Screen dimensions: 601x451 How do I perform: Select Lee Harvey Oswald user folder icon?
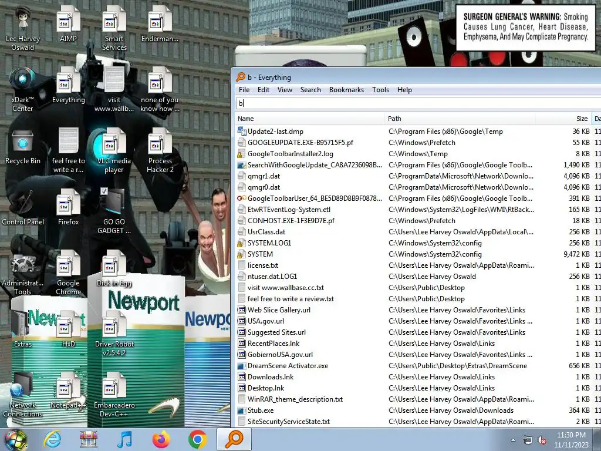(23, 29)
